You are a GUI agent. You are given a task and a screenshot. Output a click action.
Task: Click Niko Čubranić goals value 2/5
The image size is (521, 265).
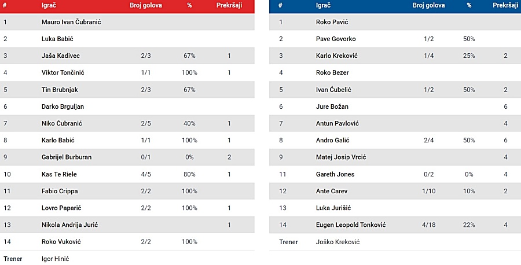click(146, 123)
